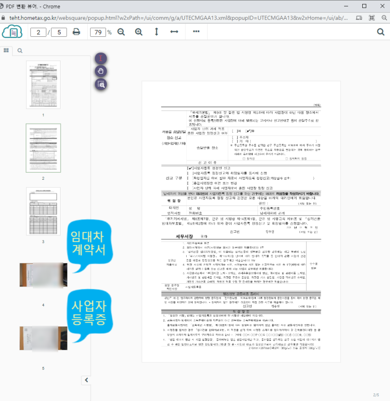Open page 4 photo thumbnail

(43, 275)
